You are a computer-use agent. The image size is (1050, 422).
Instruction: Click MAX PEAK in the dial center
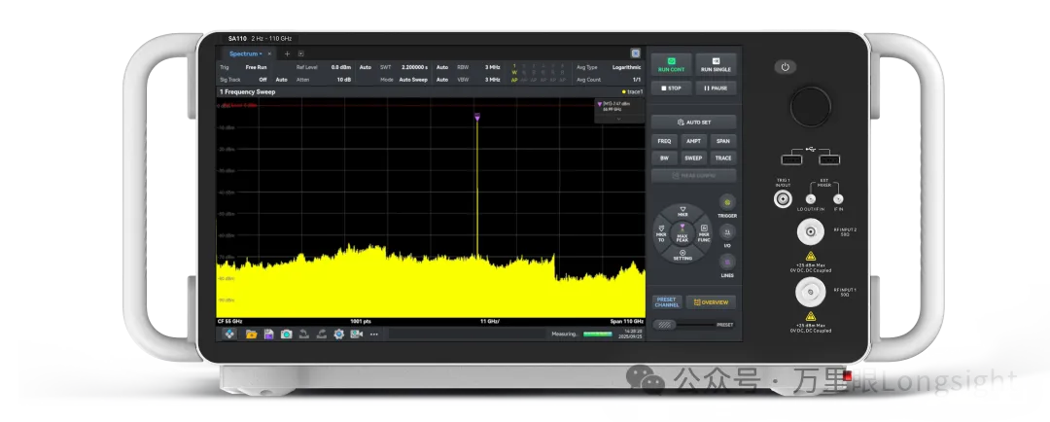tap(682, 233)
